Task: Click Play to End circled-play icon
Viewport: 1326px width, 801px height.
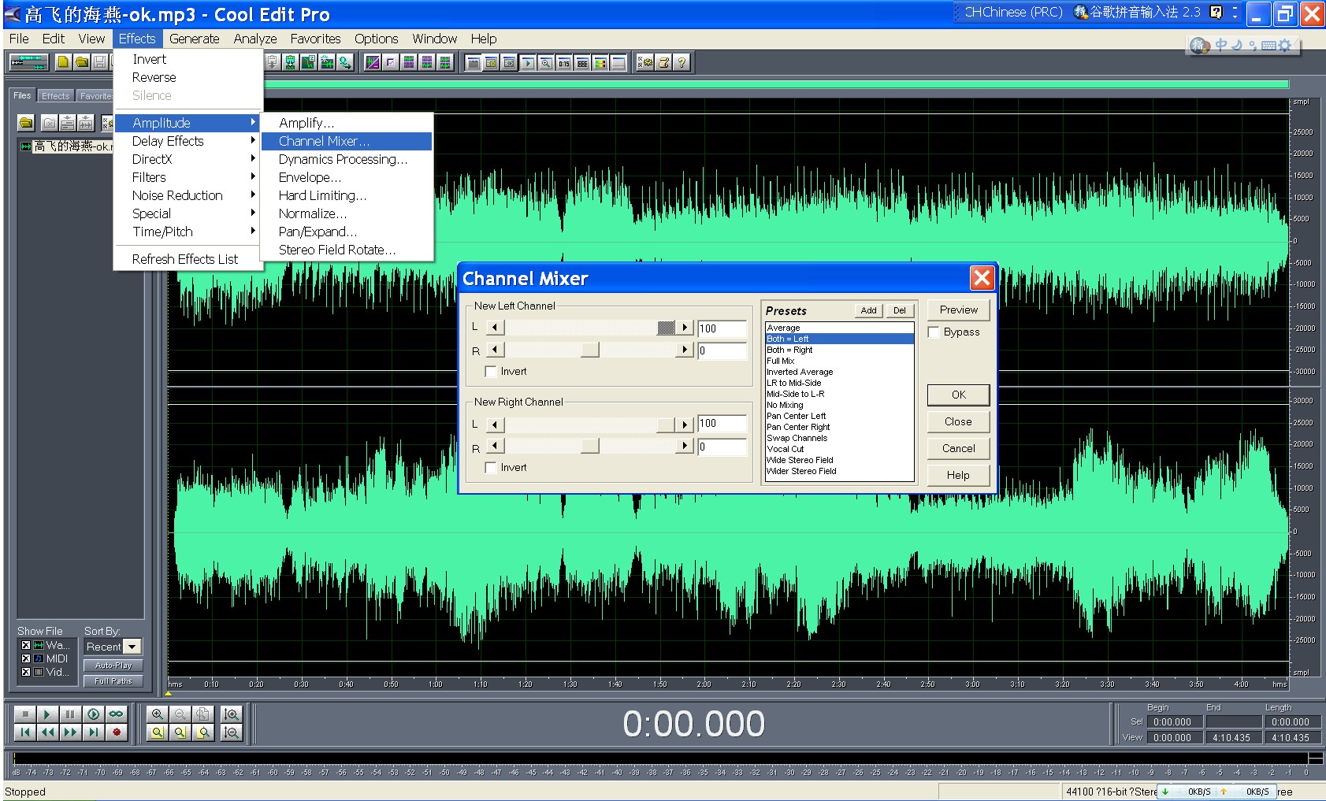Action: coord(93,714)
